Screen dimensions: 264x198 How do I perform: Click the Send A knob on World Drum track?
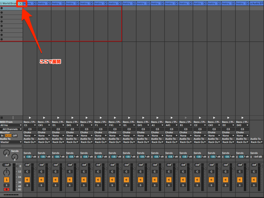pos(6,153)
